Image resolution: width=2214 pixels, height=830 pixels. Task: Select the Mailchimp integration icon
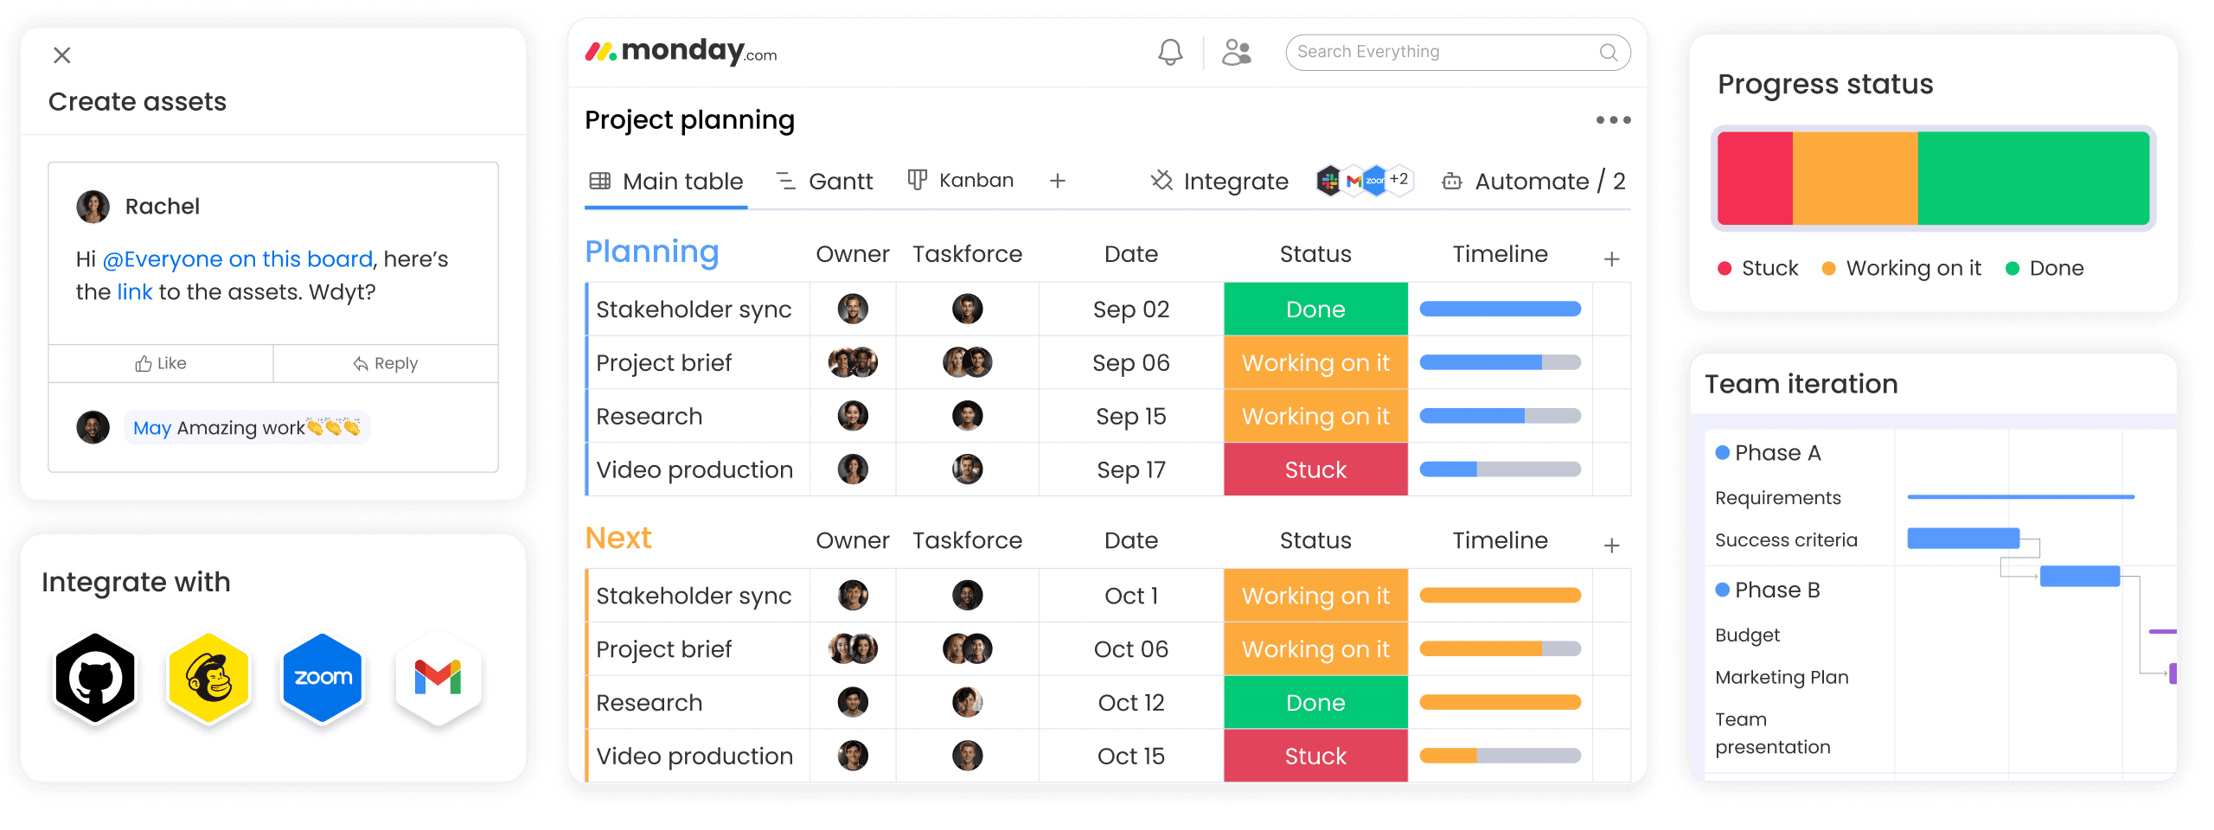[x=209, y=678]
